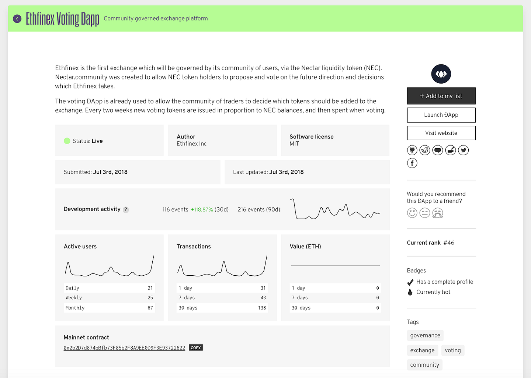The height and width of the screenshot is (378, 531).
Task: Select the governance tag
Action: coord(425,335)
